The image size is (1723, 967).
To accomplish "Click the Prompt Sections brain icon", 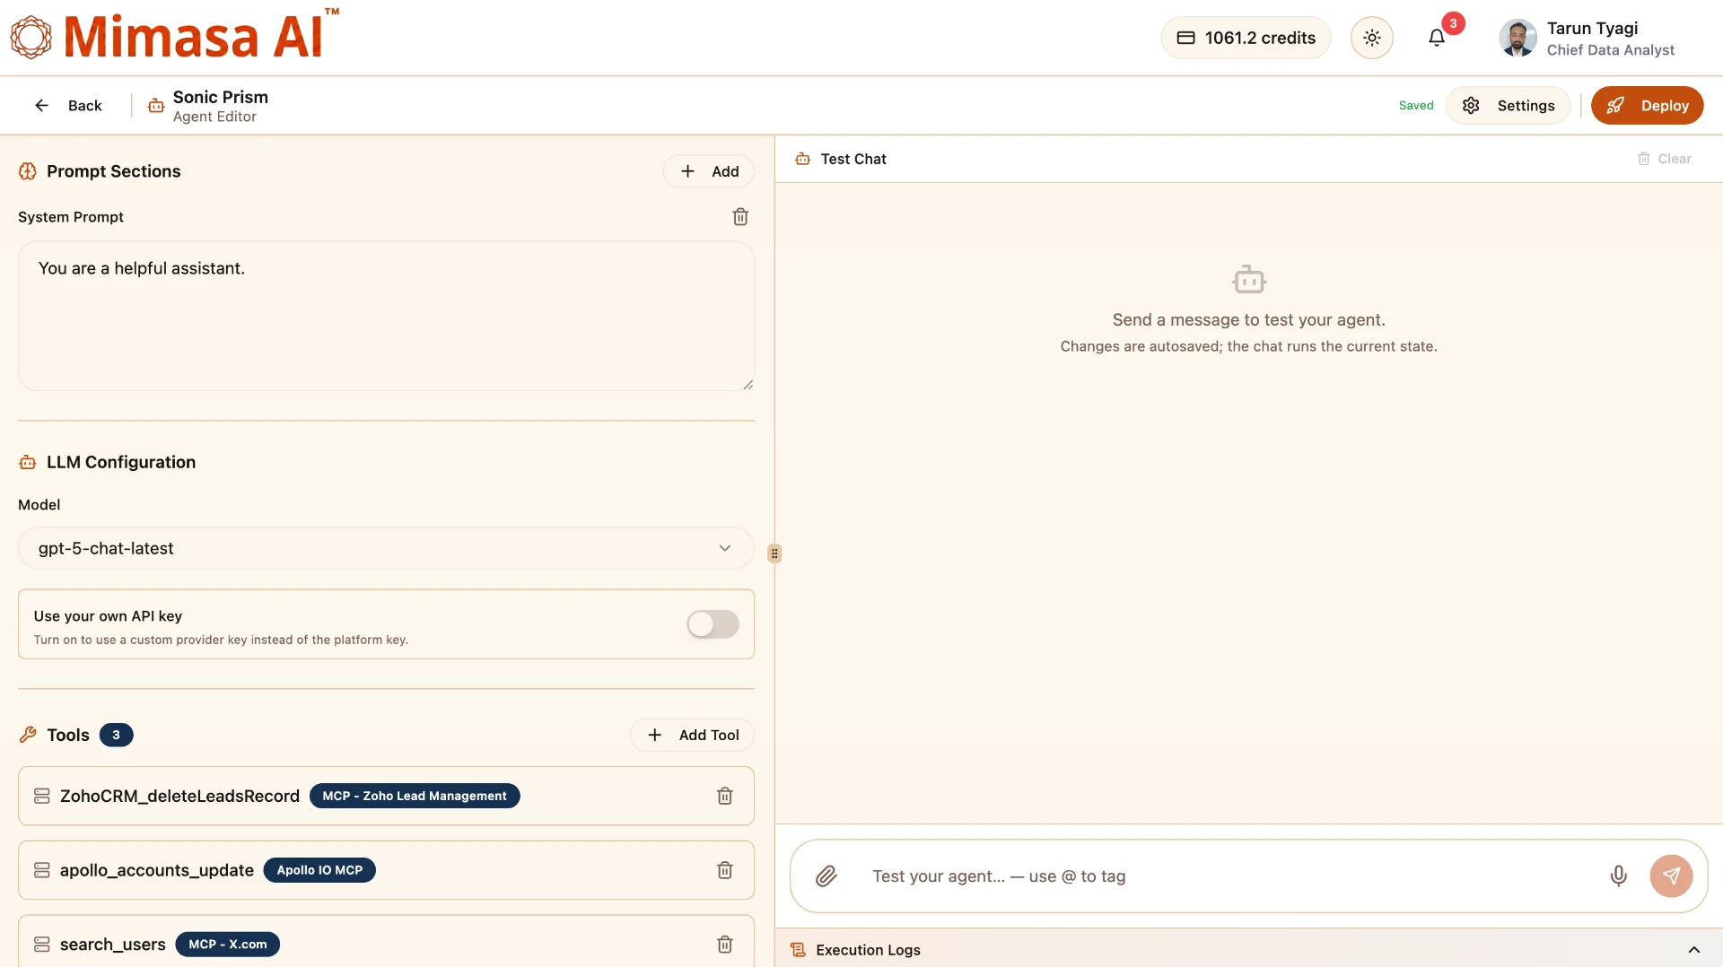I will (x=28, y=171).
